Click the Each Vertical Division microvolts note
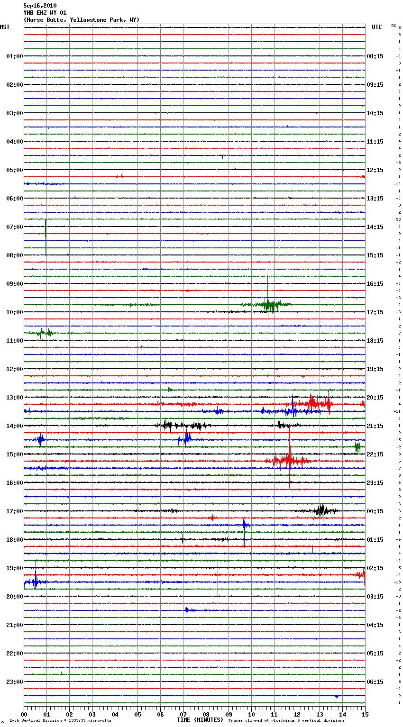Viewport: 403px width, 727px height. tap(60, 721)
